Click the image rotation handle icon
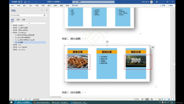 107,42
